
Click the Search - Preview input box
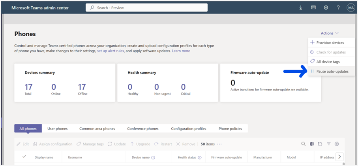pyautogui.click(x=147, y=7)
